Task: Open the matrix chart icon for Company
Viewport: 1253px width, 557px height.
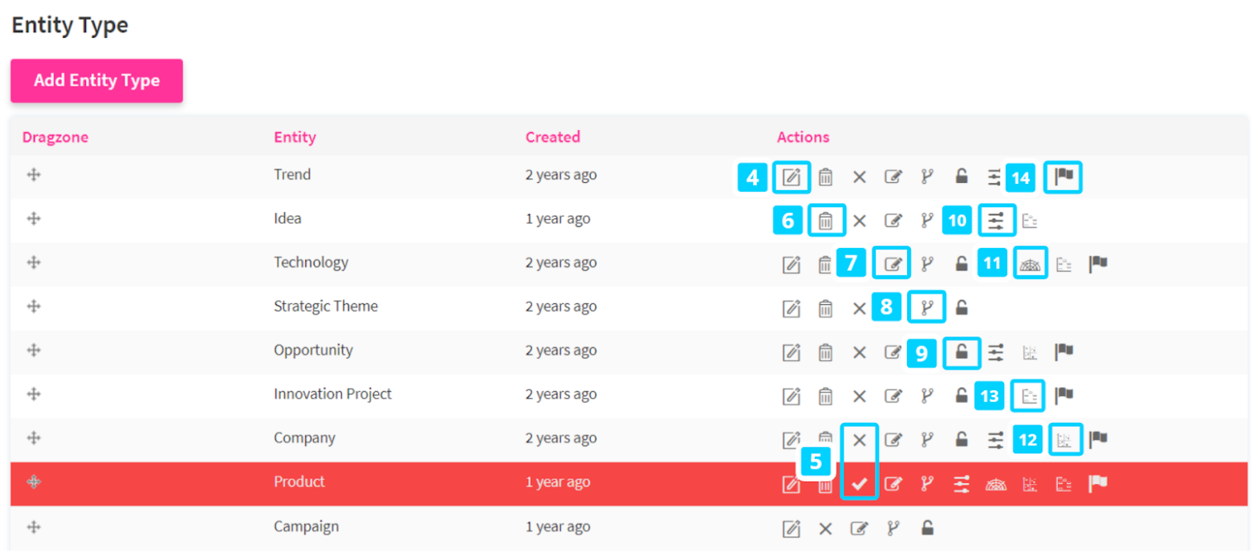Action: coord(1064,439)
